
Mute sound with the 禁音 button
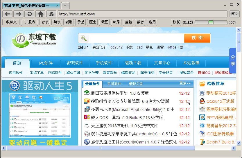140,22
